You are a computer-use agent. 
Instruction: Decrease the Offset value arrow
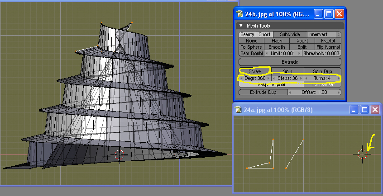coord(290,92)
